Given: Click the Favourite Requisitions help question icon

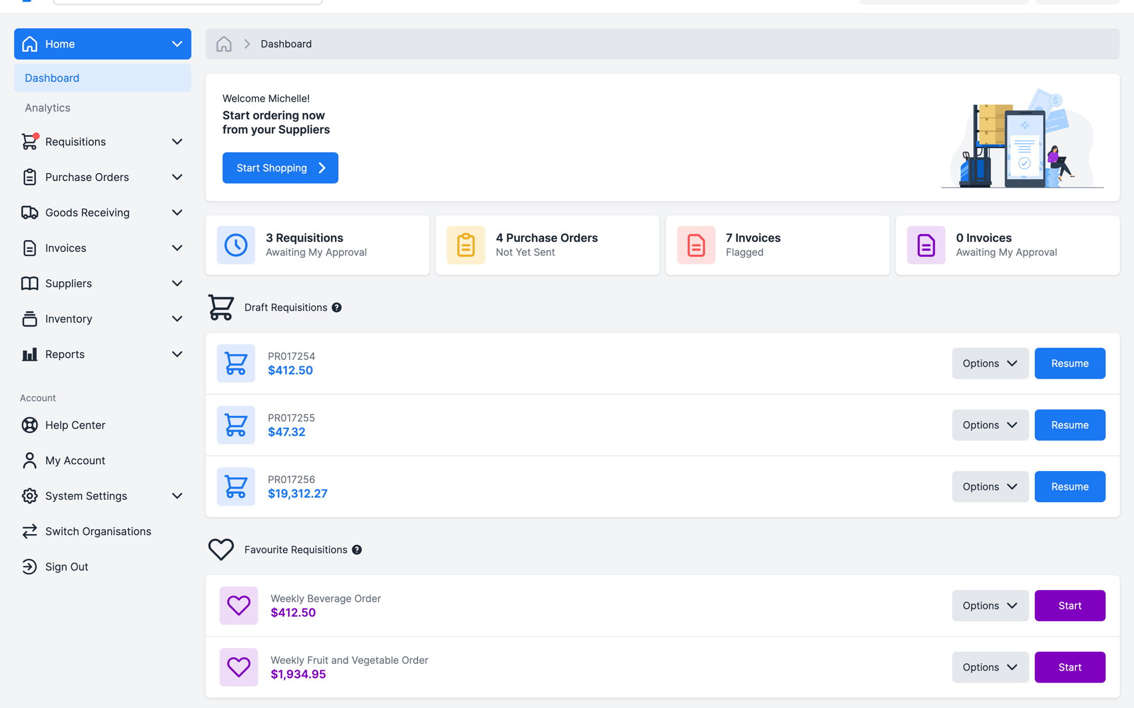Looking at the screenshot, I should [x=357, y=550].
